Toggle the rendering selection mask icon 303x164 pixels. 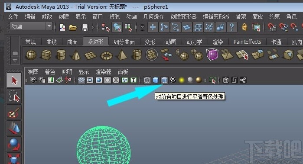pyautogui.click(x=220, y=27)
